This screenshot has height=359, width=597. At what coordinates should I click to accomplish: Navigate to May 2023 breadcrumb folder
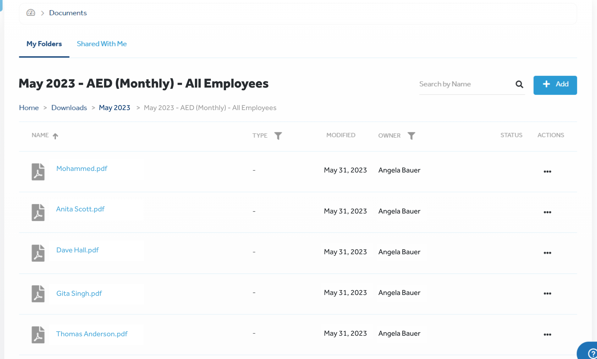[114, 108]
